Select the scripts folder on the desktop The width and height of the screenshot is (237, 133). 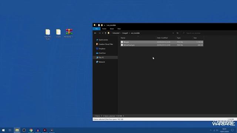(59, 33)
